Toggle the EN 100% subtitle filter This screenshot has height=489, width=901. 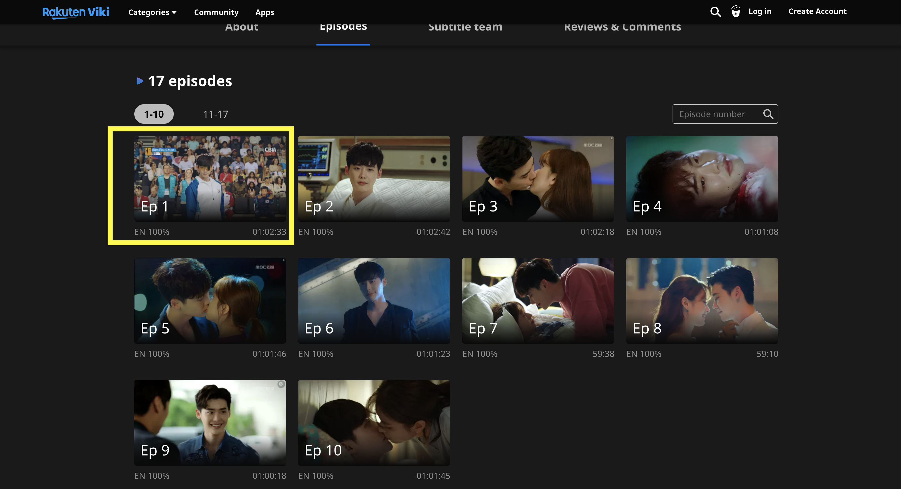152,231
